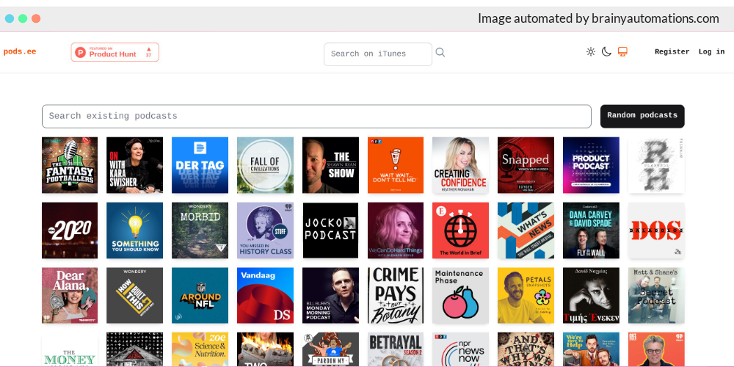Screen dimensions: 734x367
Task: Go to pods.ee home logo
Action: coord(20,51)
